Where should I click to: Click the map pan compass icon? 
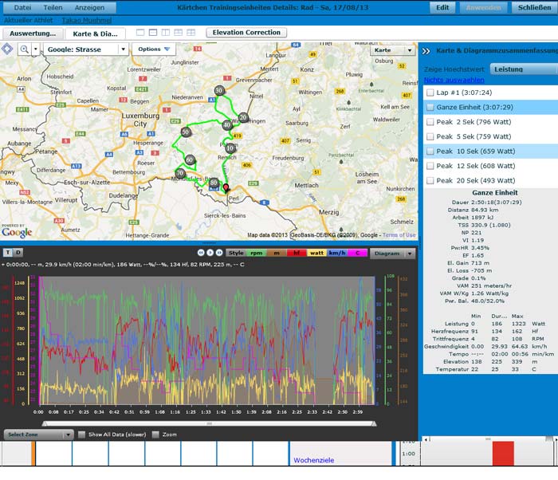(x=7, y=49)
